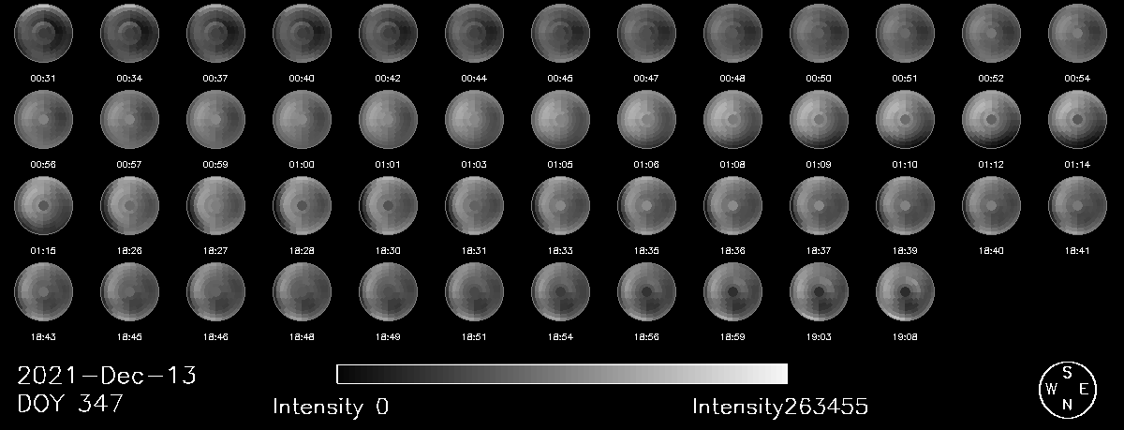1124x430 pixels.
Task: Select the disk image labeled 19:08
Action: pyautogui.click(x=906, y=291)
